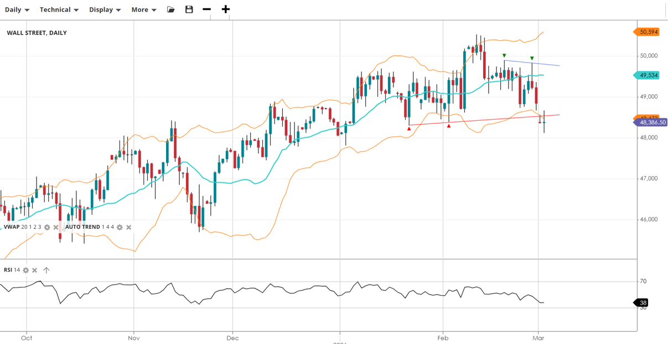
Task: Open the Technical indicators dropdown
Action: [x=59, y=9]
